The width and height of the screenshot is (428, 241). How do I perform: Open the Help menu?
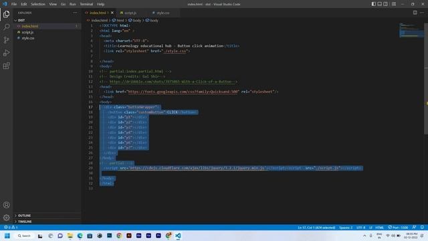coord(101,4)
